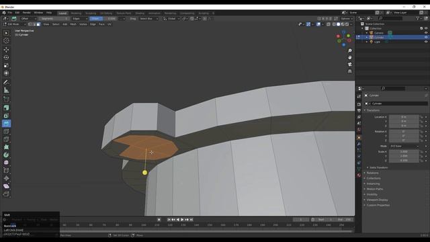Hide the Camera object in outliner
The height and width of the screenshot is (242, 430).
coord(426,33)
